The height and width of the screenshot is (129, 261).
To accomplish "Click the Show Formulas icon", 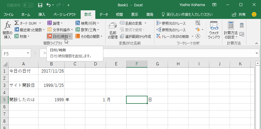I will [x=198, y=23].
